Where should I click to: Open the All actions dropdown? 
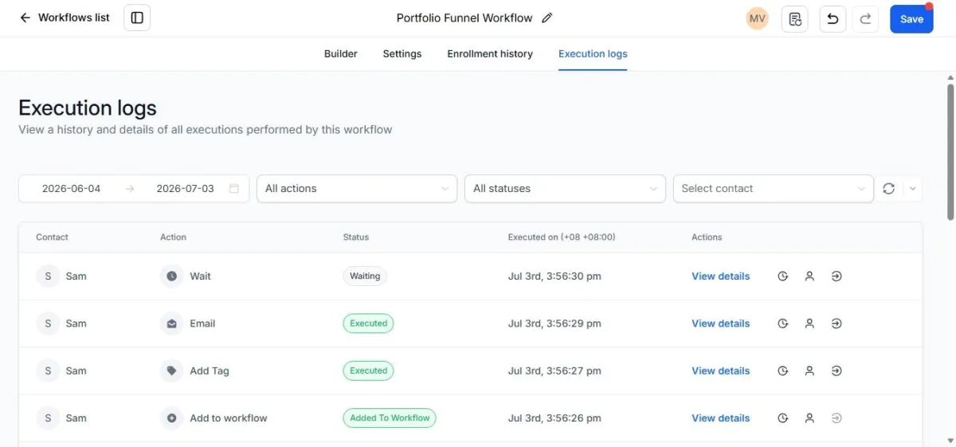pos(357,189)
